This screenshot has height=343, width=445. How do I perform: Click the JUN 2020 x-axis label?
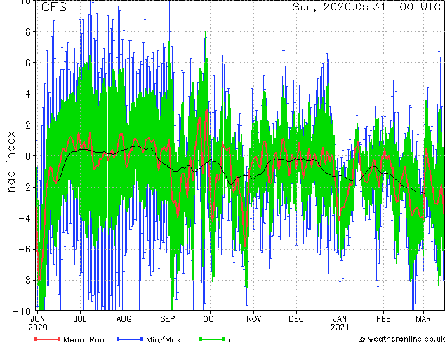click(x=38, y=323)
